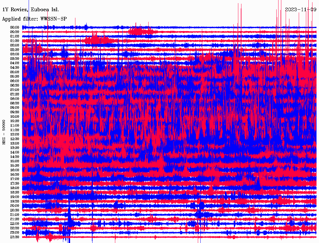The width and height of the screenshot is (319, 243).
Task: Select the 06:30 time label
Action: (x=15, y=85)
